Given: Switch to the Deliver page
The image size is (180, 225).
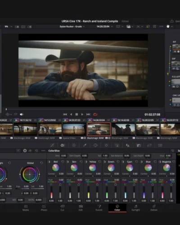Looking at the screenshot, I should (154, 208).
